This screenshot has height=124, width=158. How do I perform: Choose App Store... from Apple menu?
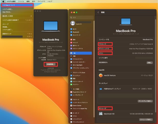point(7,12)
